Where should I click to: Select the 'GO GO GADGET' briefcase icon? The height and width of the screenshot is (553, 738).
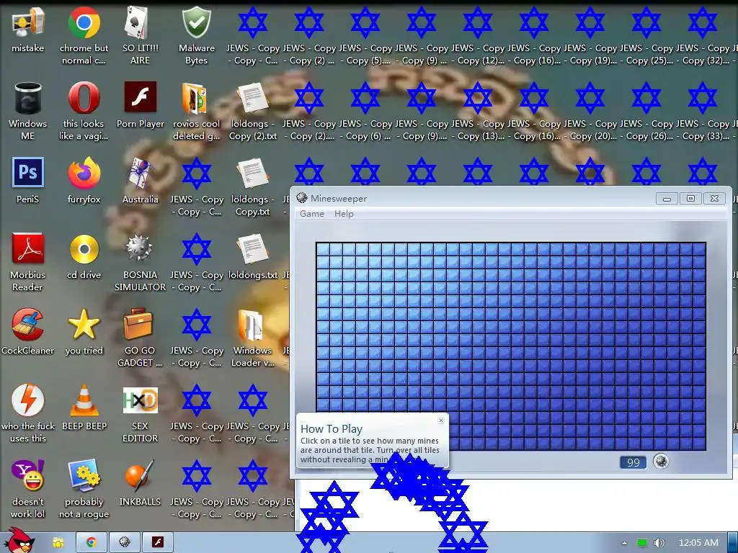click(x=141, y=338)
